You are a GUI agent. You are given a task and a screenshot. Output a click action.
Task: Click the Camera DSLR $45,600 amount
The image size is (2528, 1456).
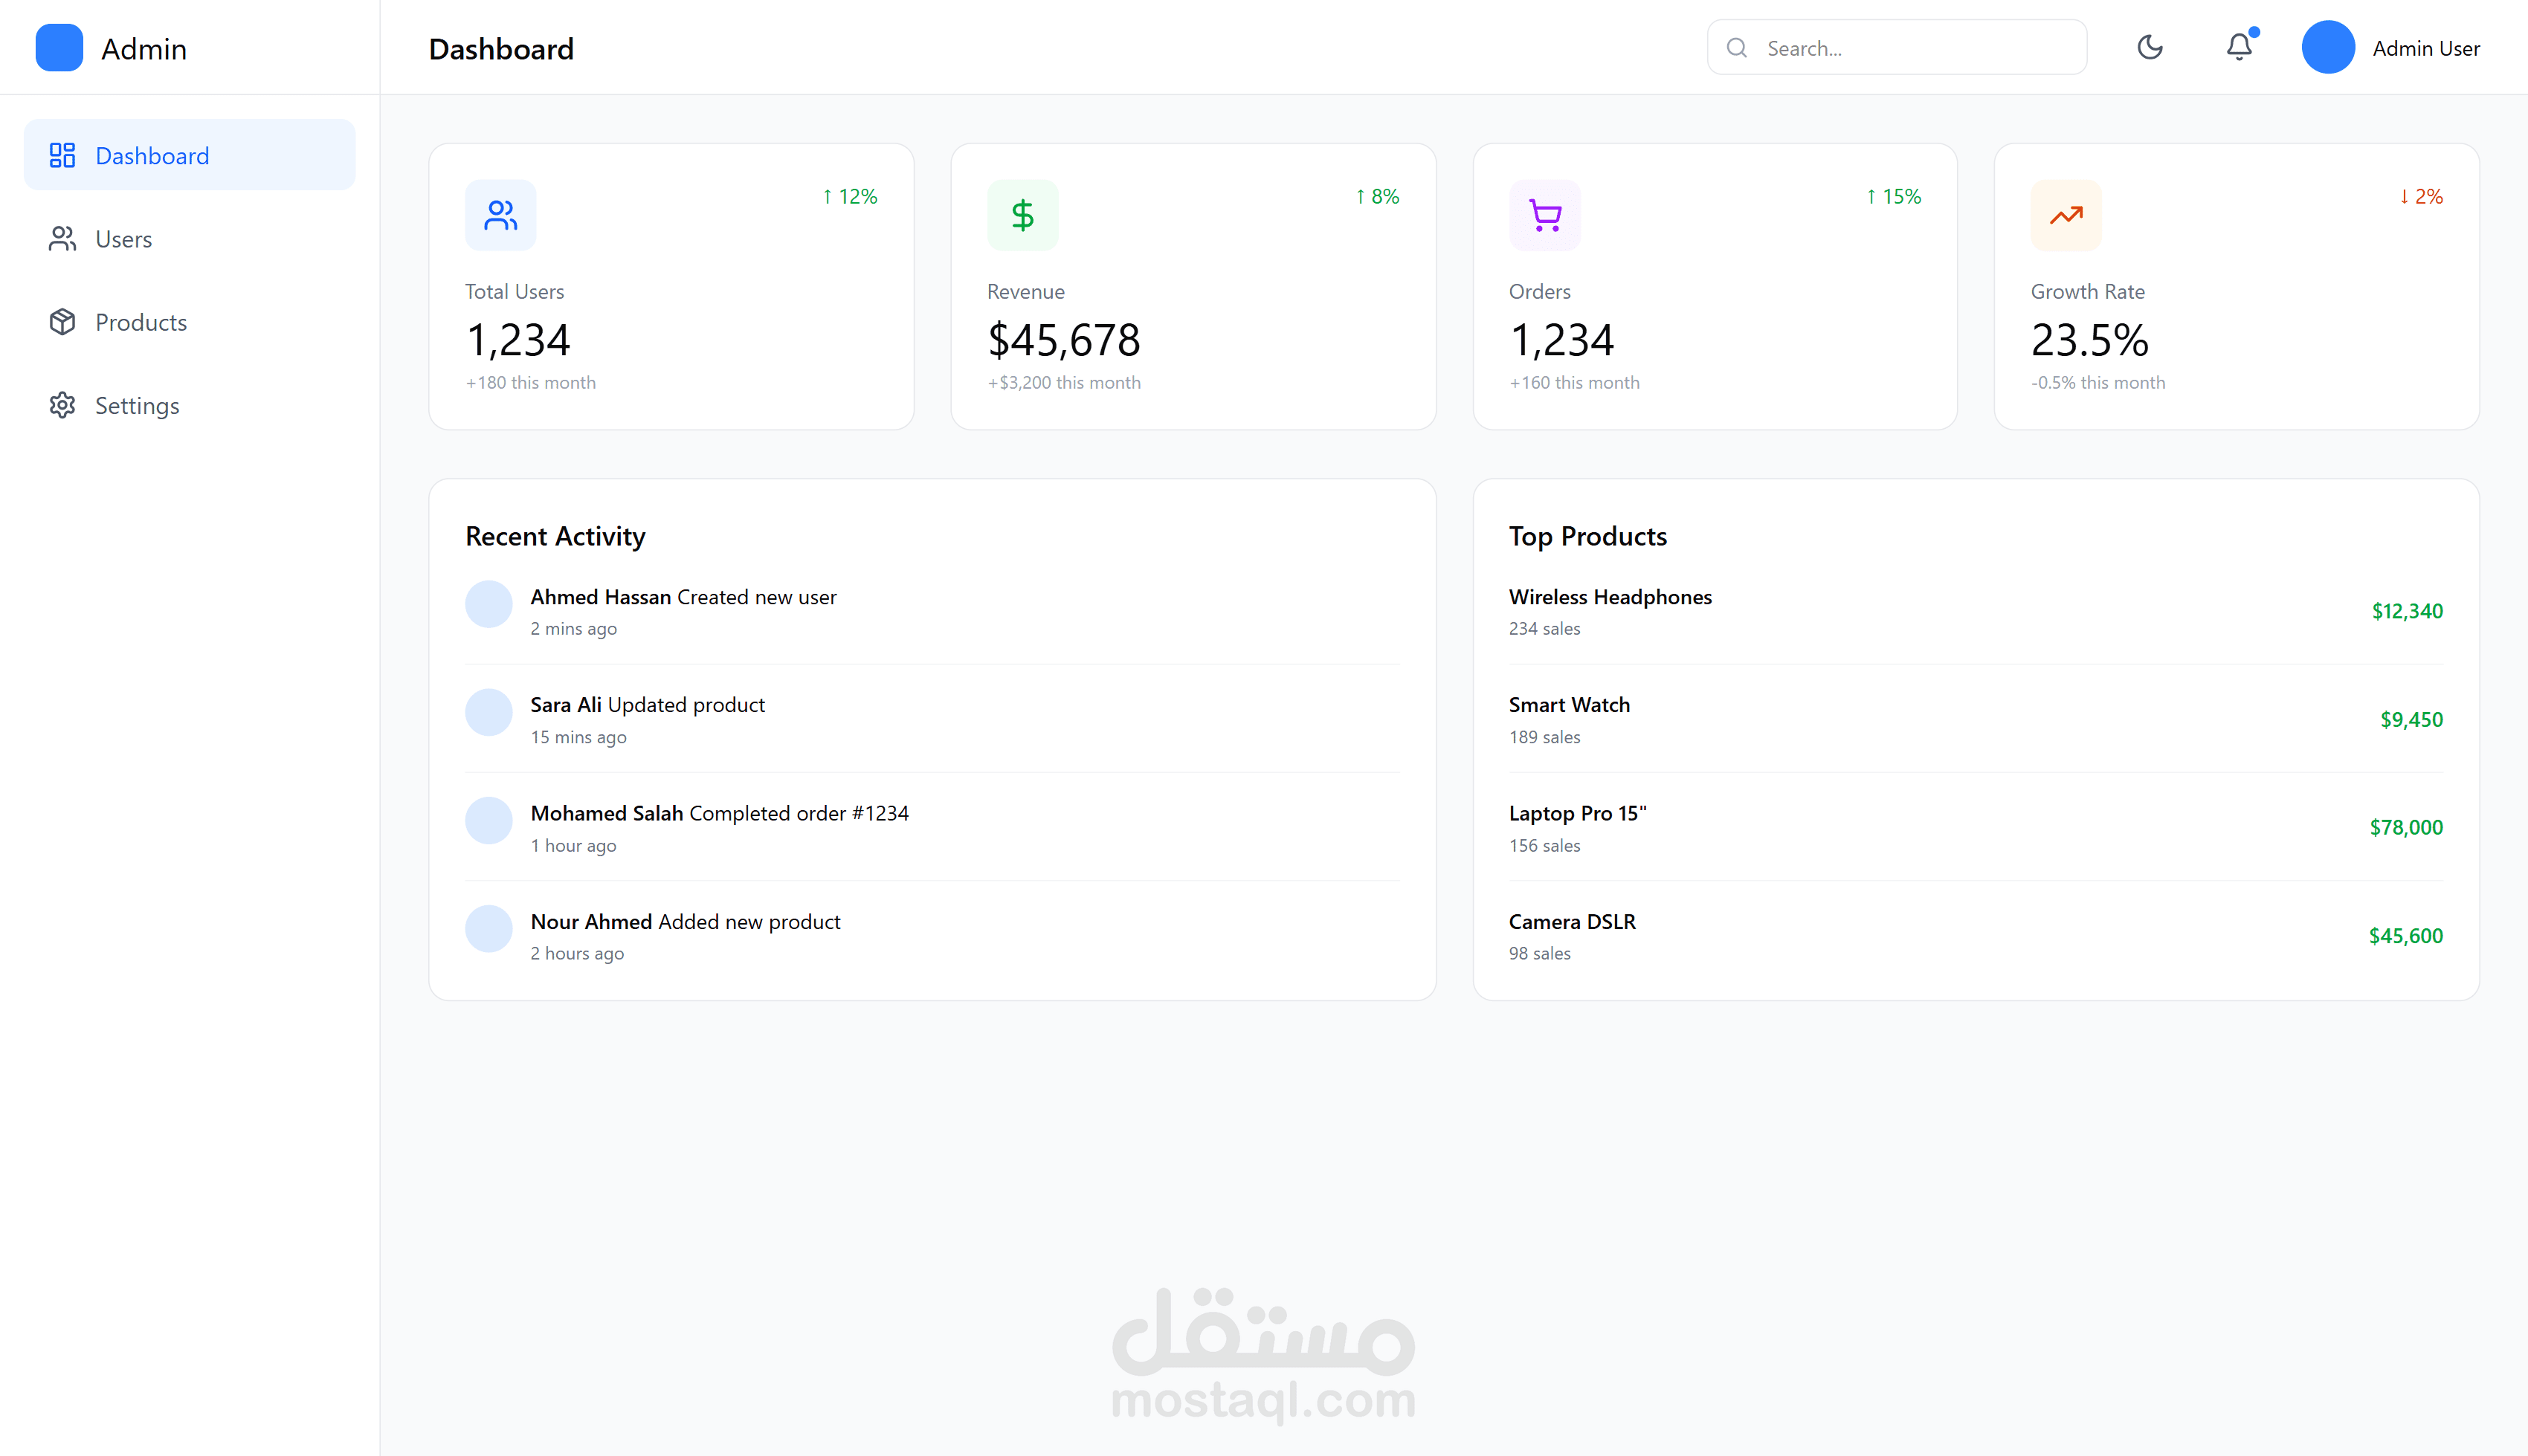point(2405,936)
